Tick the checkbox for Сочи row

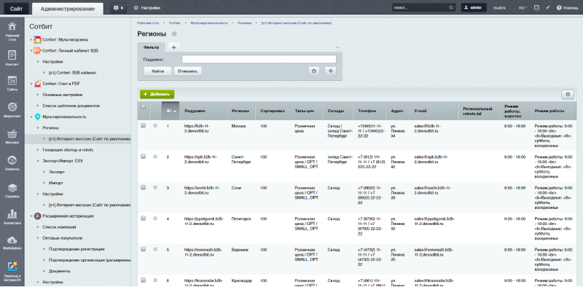143,187
